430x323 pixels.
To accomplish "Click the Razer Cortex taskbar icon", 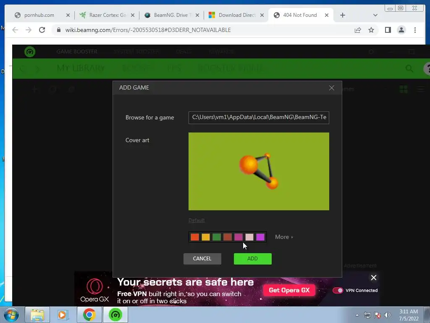I will coord(115,315).
